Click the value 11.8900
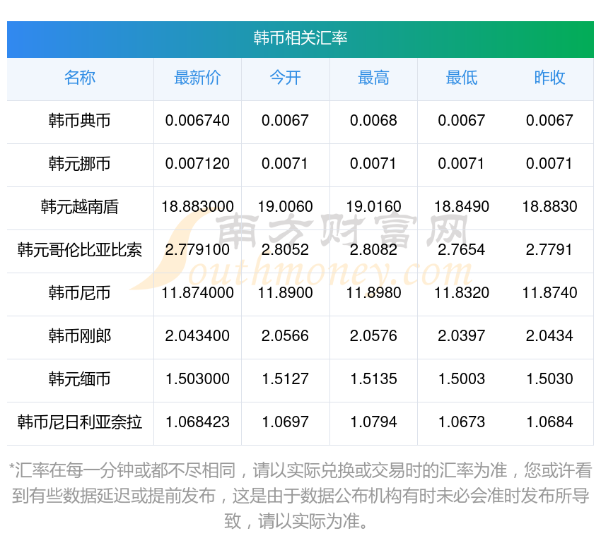Viewport: 601px width, 543px height. (x=285, y=293)
